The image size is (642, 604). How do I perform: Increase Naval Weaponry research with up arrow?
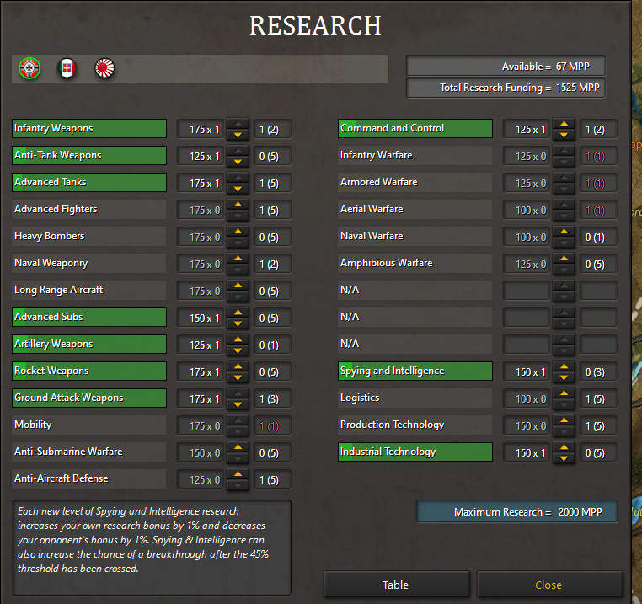pos(238,259)
